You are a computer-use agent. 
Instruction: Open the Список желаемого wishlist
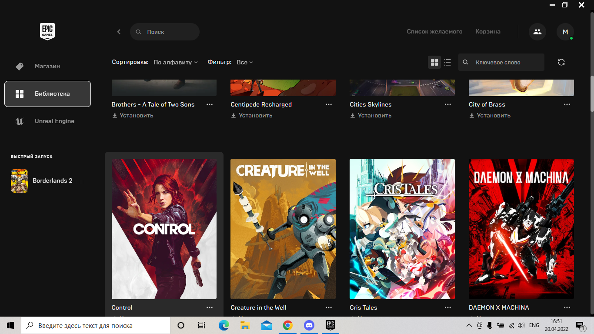(434, 32)
